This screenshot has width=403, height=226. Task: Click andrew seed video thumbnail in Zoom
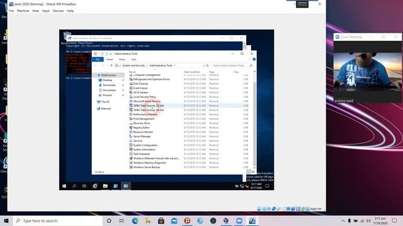368,72
